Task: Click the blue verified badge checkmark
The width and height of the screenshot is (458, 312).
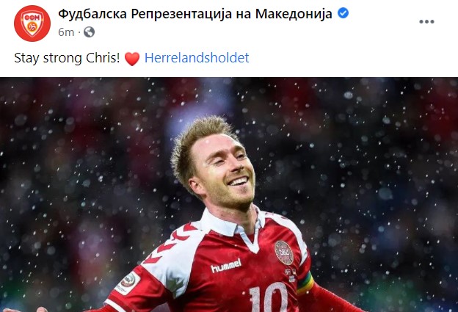Action: pos(343,13)
